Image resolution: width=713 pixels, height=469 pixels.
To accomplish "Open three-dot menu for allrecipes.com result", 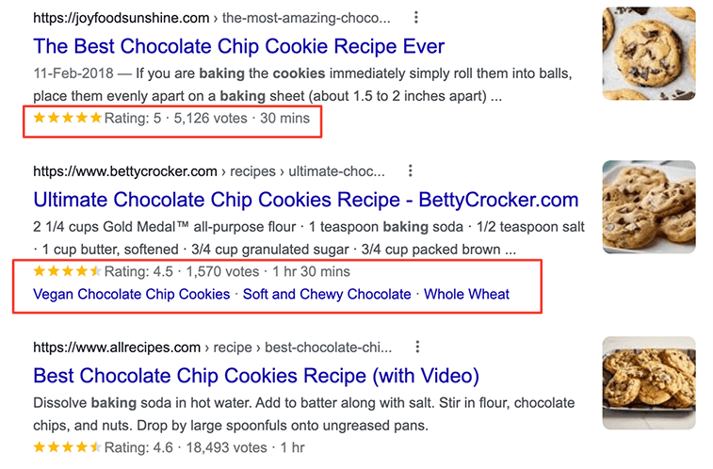I will pyautogui.click(x=417, y=348).
